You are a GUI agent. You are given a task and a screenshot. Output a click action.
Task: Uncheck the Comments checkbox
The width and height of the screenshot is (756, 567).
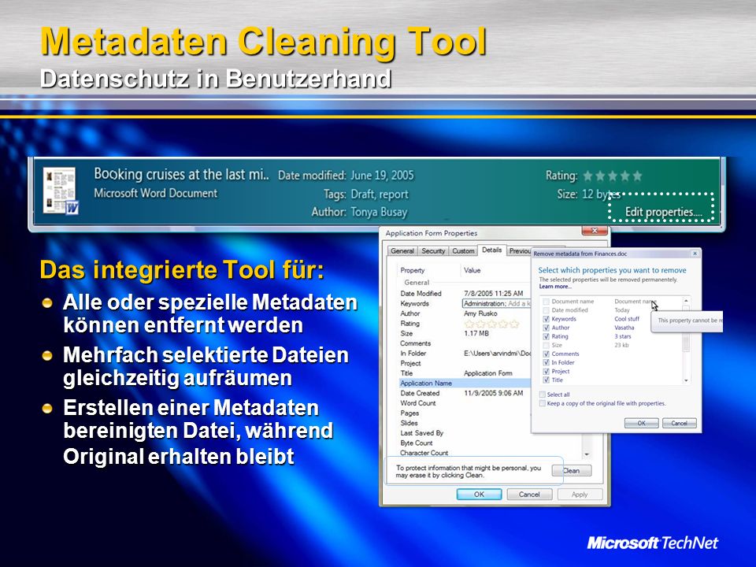click(547, 354)
